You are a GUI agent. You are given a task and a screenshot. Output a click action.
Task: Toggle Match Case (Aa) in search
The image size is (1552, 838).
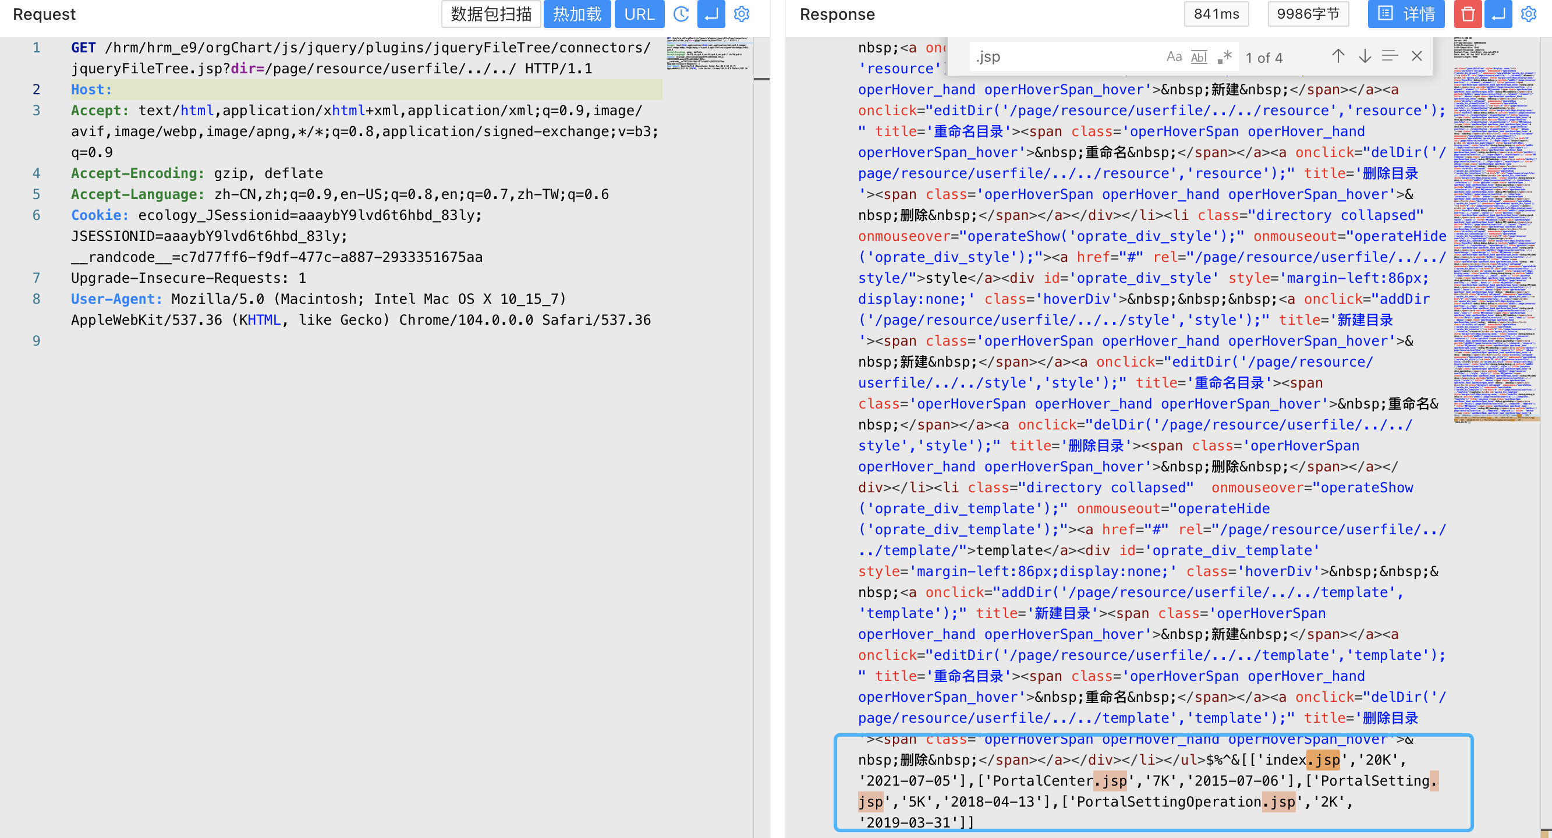pyautogui.click(x=1174, y=56)
